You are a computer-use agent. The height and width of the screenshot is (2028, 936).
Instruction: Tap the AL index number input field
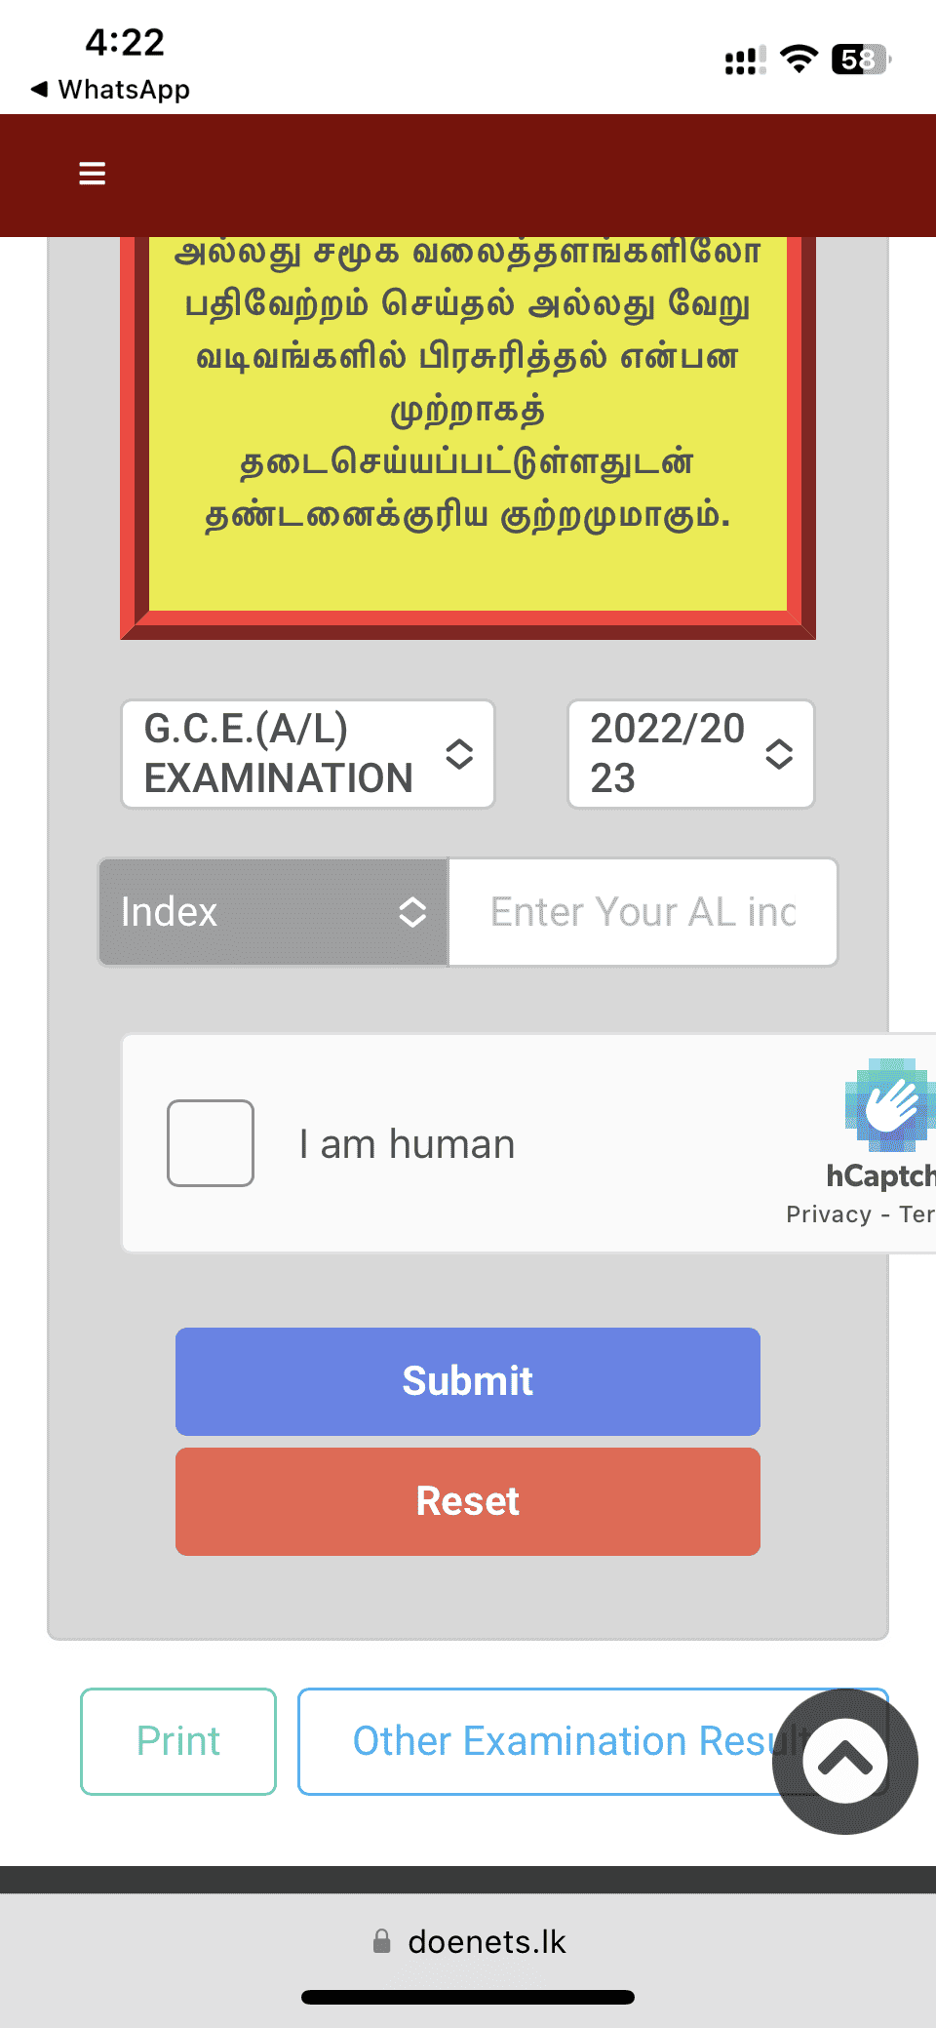(642, 912)
